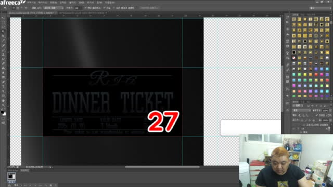Image resolution: width=333 pixels, height=187 pixels.
Task: Toggle the lock checkbox in the Layers panel
Action: (x=317, y=115)
